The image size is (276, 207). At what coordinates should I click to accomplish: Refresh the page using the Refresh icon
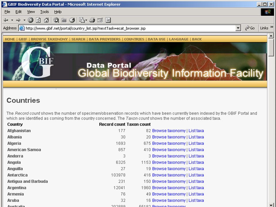pyautogui.click(x=38, y=20)
